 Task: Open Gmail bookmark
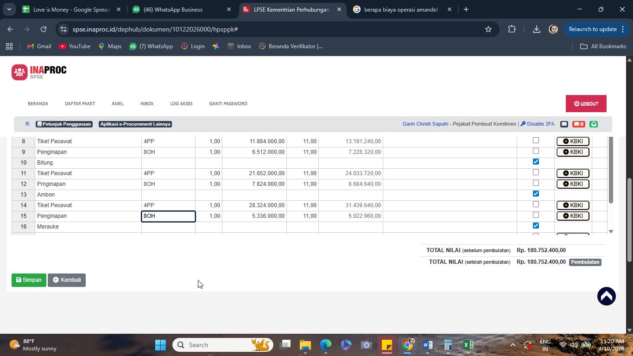(x=39, y=46)
